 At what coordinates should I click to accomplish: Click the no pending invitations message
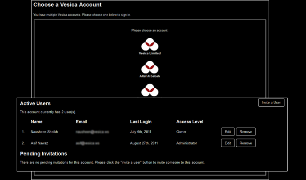tap(112, 162)
